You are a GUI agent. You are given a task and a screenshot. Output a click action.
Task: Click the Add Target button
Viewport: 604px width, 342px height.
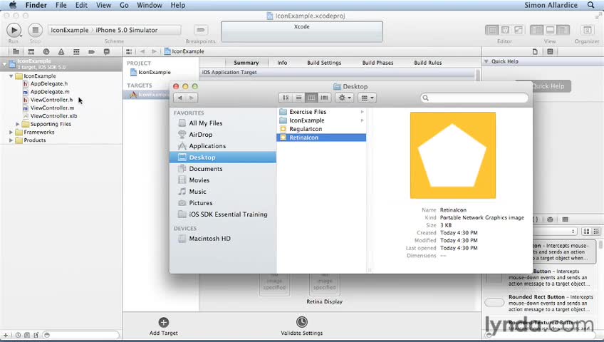(x=163, y=326)
